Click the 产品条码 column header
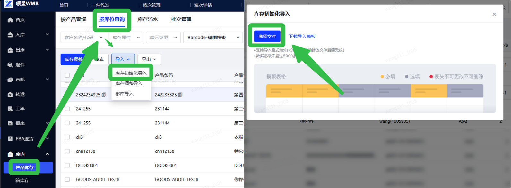Viewport: 511px width, 188px height. [x=164, y=75]
